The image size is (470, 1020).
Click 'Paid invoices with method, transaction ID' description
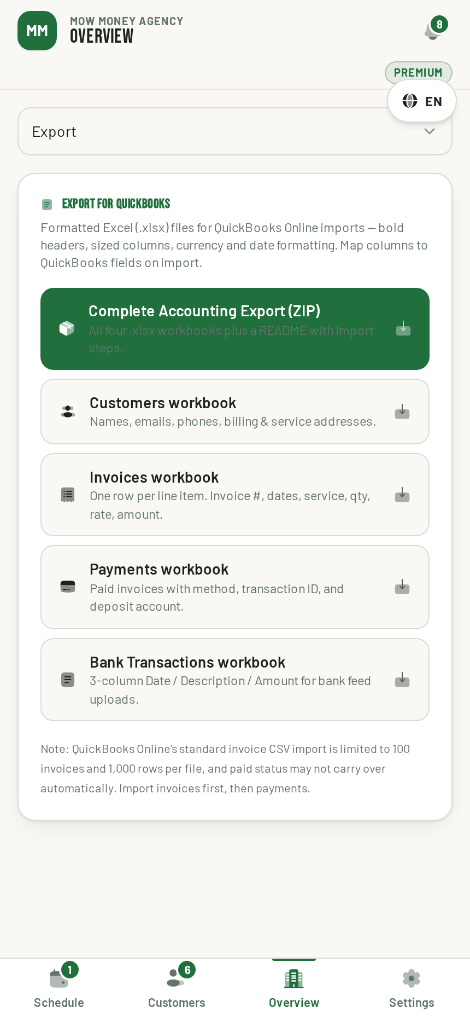point(216,598)
